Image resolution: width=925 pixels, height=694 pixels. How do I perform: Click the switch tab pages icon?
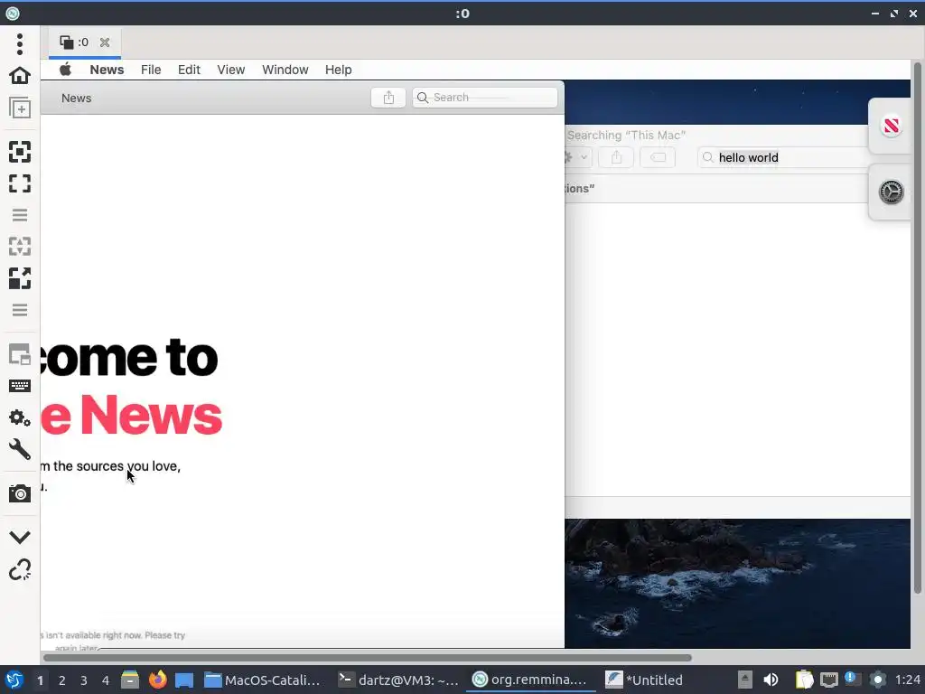[20, 354]
